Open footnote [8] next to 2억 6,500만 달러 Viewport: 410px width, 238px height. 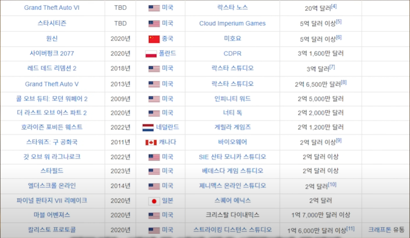tap(344, 83)
